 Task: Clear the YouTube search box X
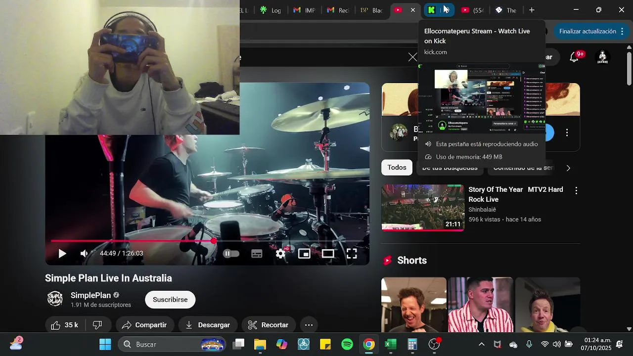(412, 57)
